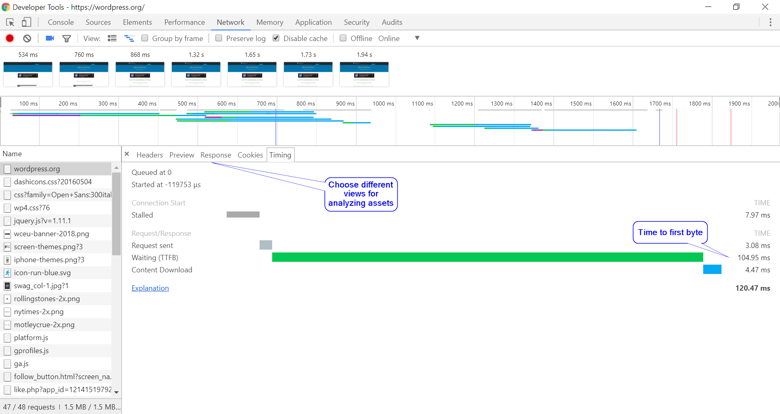Image resolution: width=780 pixels, height=414 pixels.
Task: Enable Group by frame checkbox
Action: coord(145,38)
